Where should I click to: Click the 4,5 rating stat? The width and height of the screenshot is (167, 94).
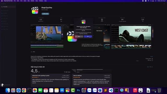[41, 20]
